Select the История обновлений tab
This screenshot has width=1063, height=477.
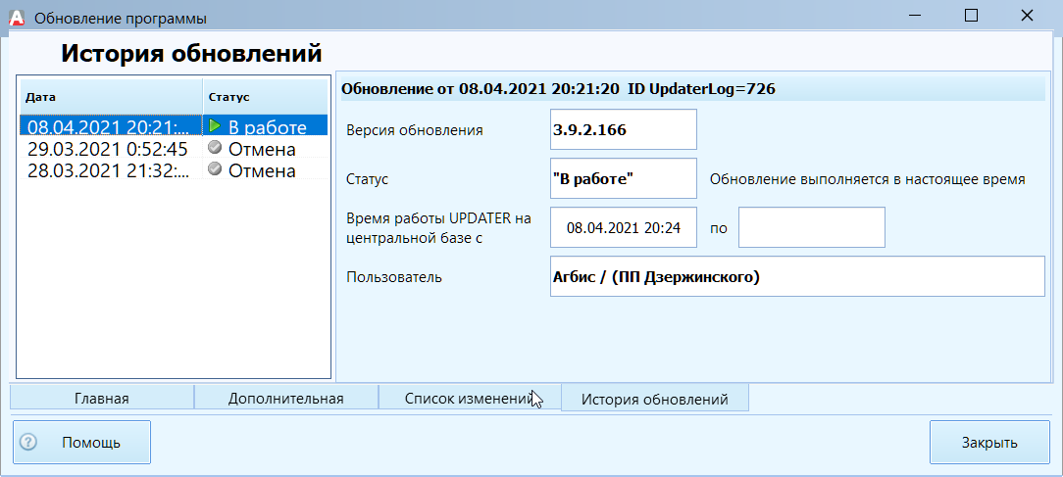coord(655,399)
